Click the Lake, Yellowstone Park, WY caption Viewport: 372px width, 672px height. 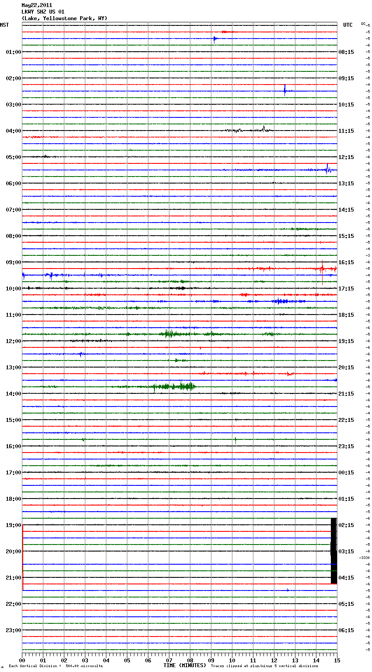tap(64, 18)
